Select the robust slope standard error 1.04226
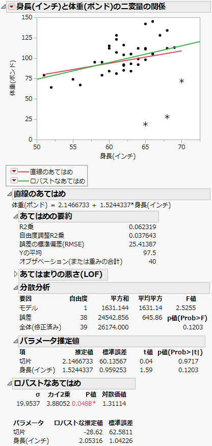This screenshot has height=446, width=212. coord(121,440)
